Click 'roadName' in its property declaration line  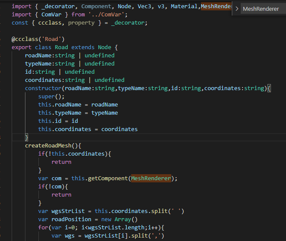tap(38, 56)
